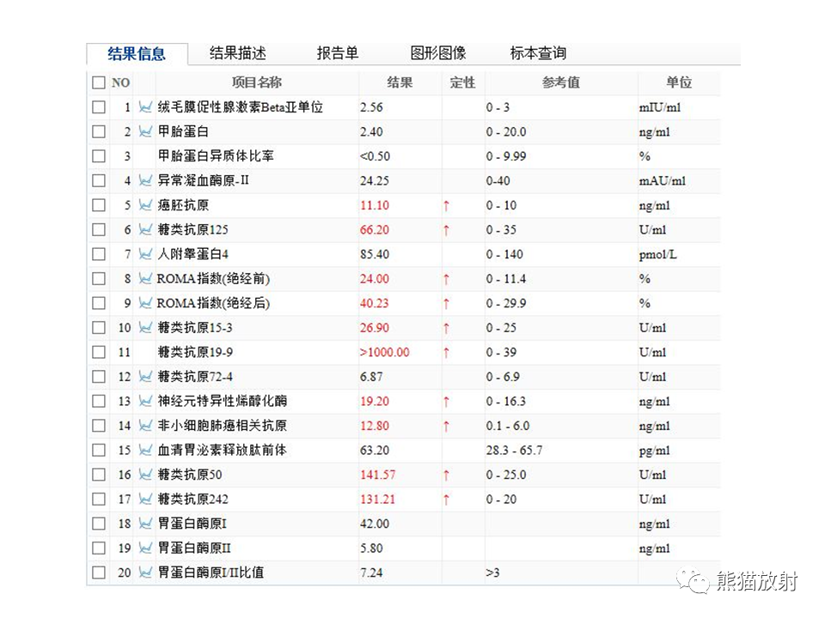Screen dimensions: 825x618
Task: Click the up arrow flag for 癌胚抗原
Action: (446, 205)
